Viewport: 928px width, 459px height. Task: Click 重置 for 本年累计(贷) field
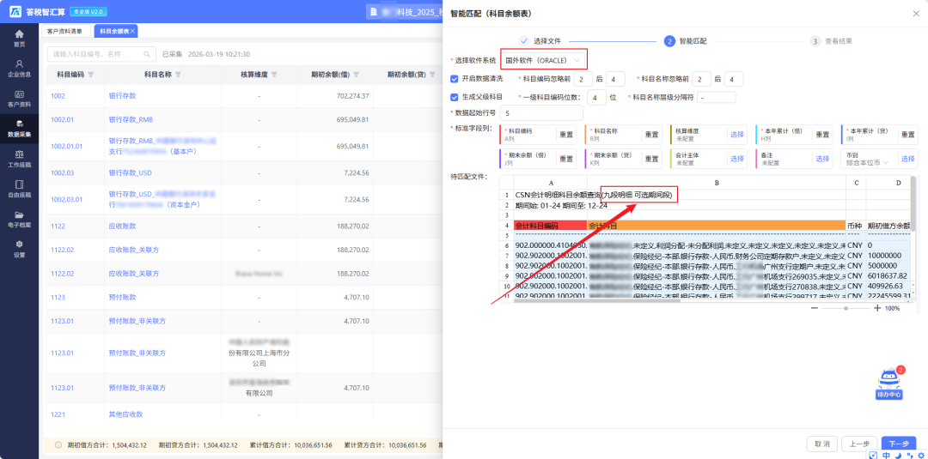(908, 135)
